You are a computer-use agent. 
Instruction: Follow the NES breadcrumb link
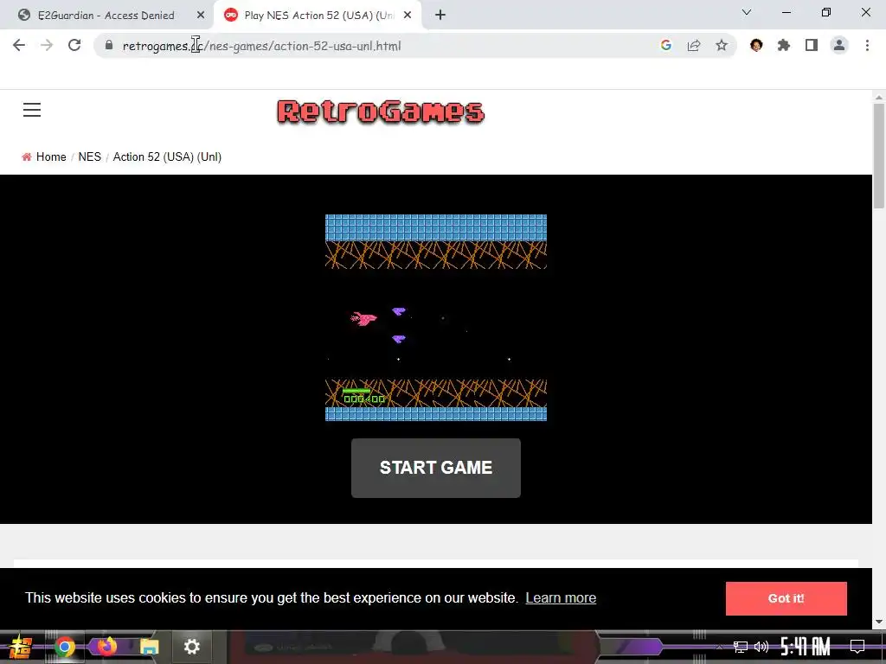90,157
